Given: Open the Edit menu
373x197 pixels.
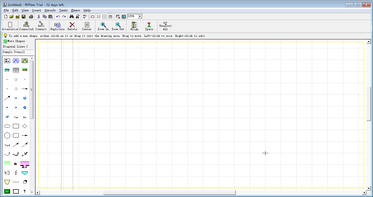Looking at the screenshot, I should pos(15,10).
